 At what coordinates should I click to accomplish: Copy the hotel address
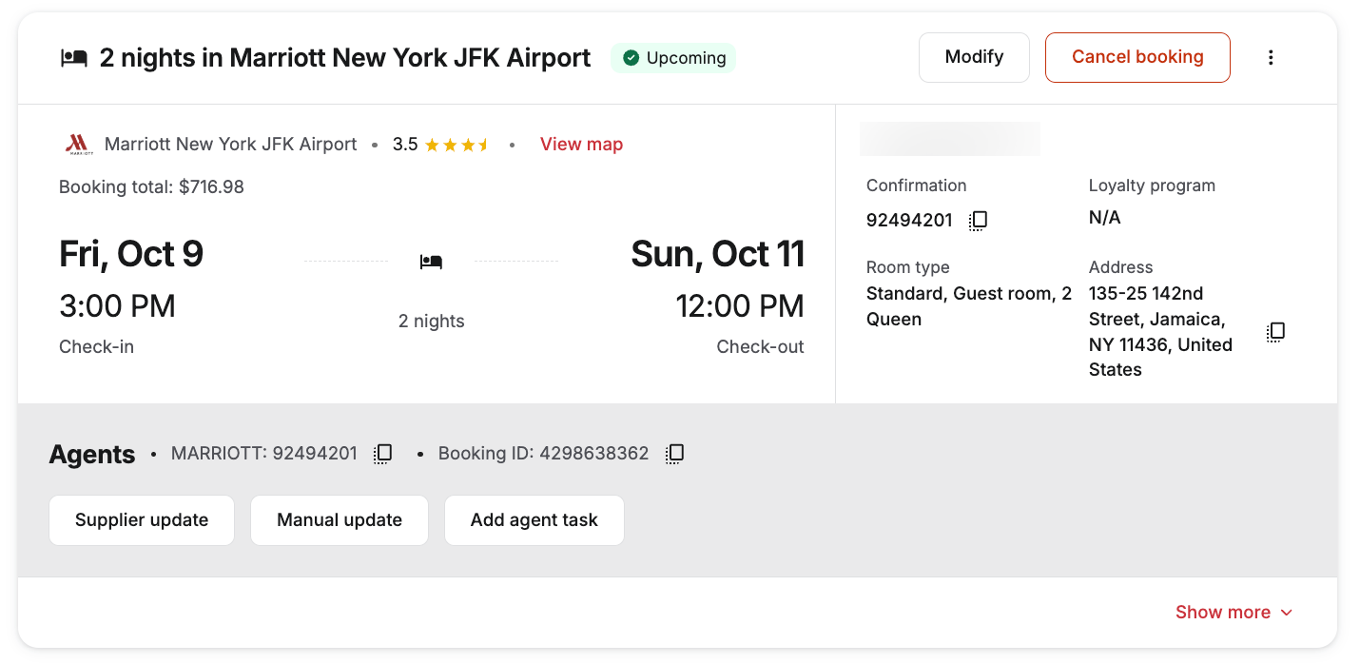pos(1275,332)
